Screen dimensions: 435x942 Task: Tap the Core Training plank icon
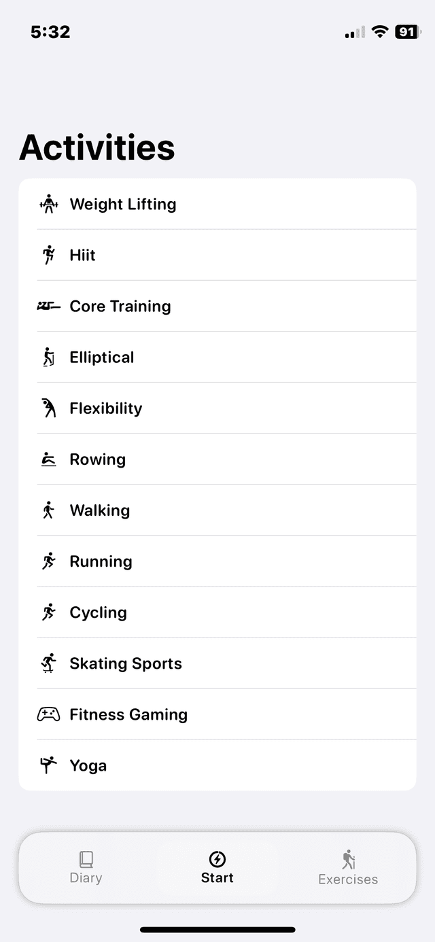pos(48,306)
